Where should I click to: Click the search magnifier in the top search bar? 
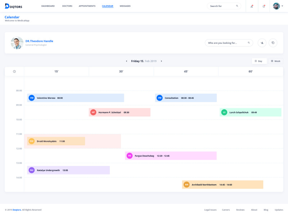click(x=237, y=6)
